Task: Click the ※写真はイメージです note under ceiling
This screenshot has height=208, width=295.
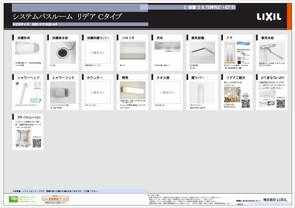Action: click(x=173, y=51)
